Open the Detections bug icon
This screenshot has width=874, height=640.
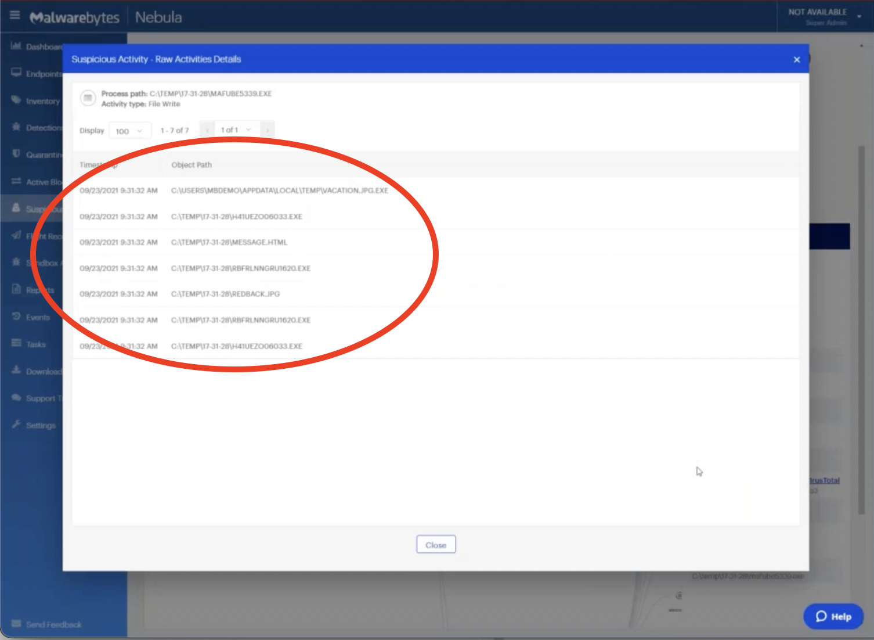(x=16, y=127)
